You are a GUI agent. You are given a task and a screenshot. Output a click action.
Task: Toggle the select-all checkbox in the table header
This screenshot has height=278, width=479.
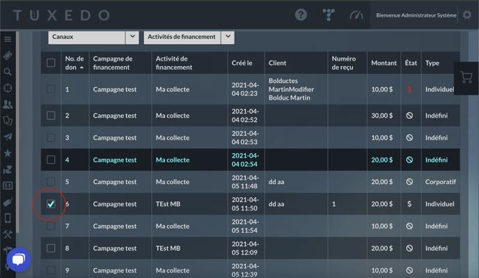tap(51, 63)
